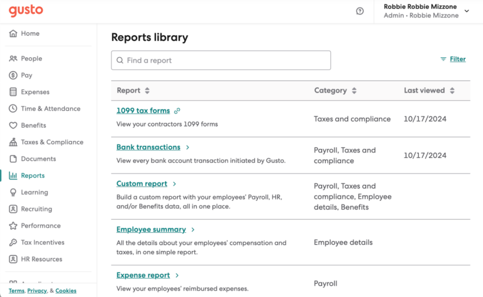Open HR Resources menu item
The height and width of the screenshot is (297, 483).
(42, 259)
